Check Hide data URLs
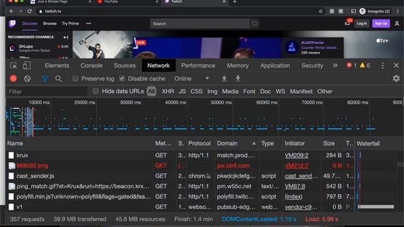This screenshot has width=404, height=227. 95,91
